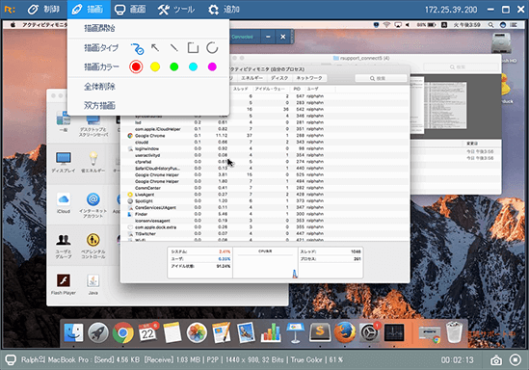Open Finder from the remote Dock
The height and width of the screenshot is (370, 529).
click(73, 332)
